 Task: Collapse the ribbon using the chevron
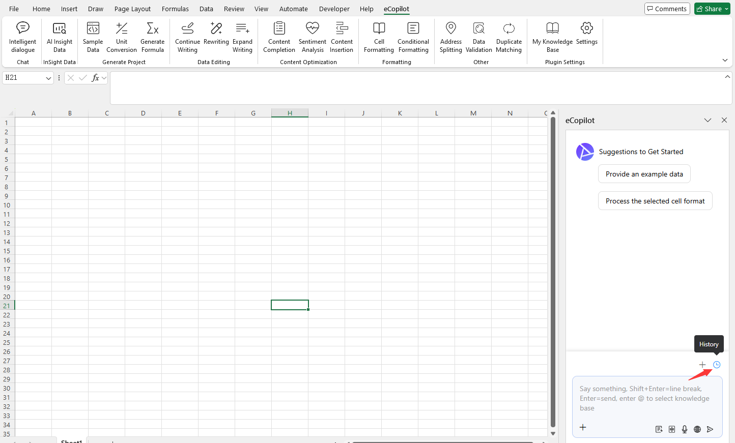point(725,60)
